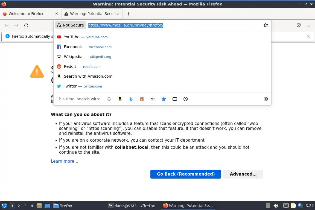Switch to workspace 3

click(25, 206)
